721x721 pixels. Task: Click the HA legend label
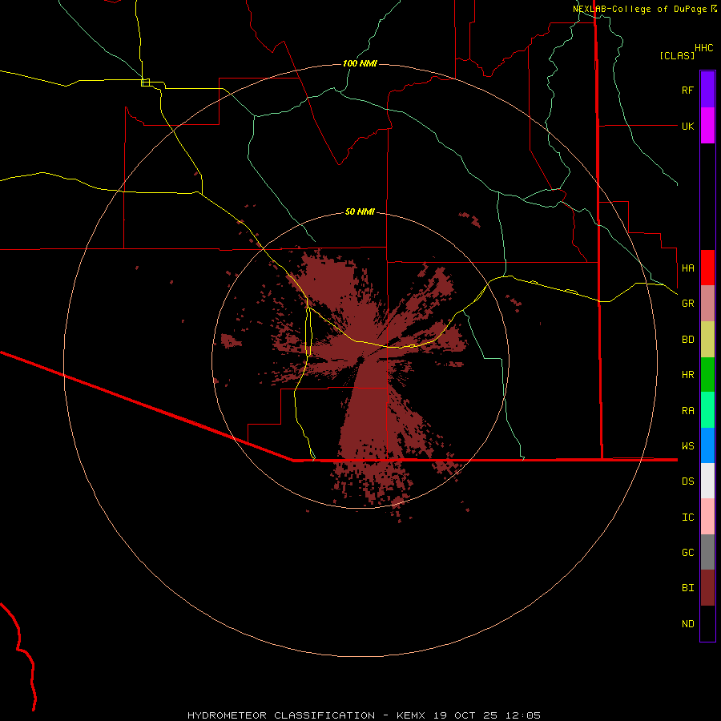(687, 268)
